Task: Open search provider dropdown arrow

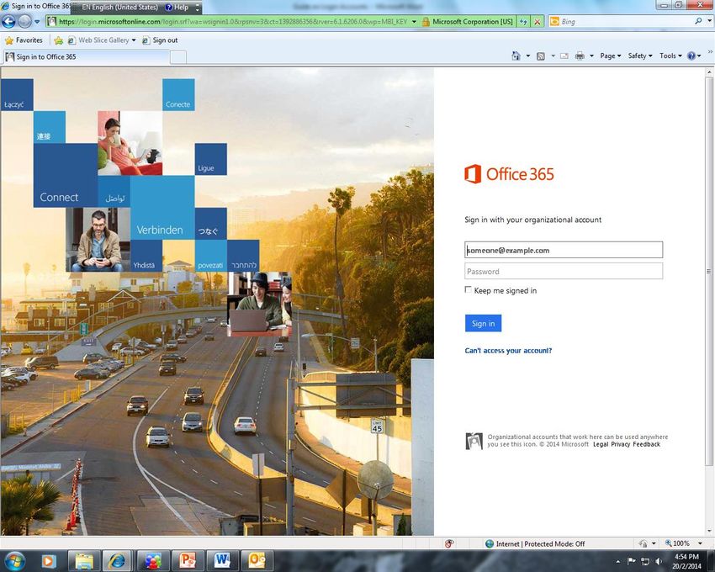Action: click(x=709, y=21)
